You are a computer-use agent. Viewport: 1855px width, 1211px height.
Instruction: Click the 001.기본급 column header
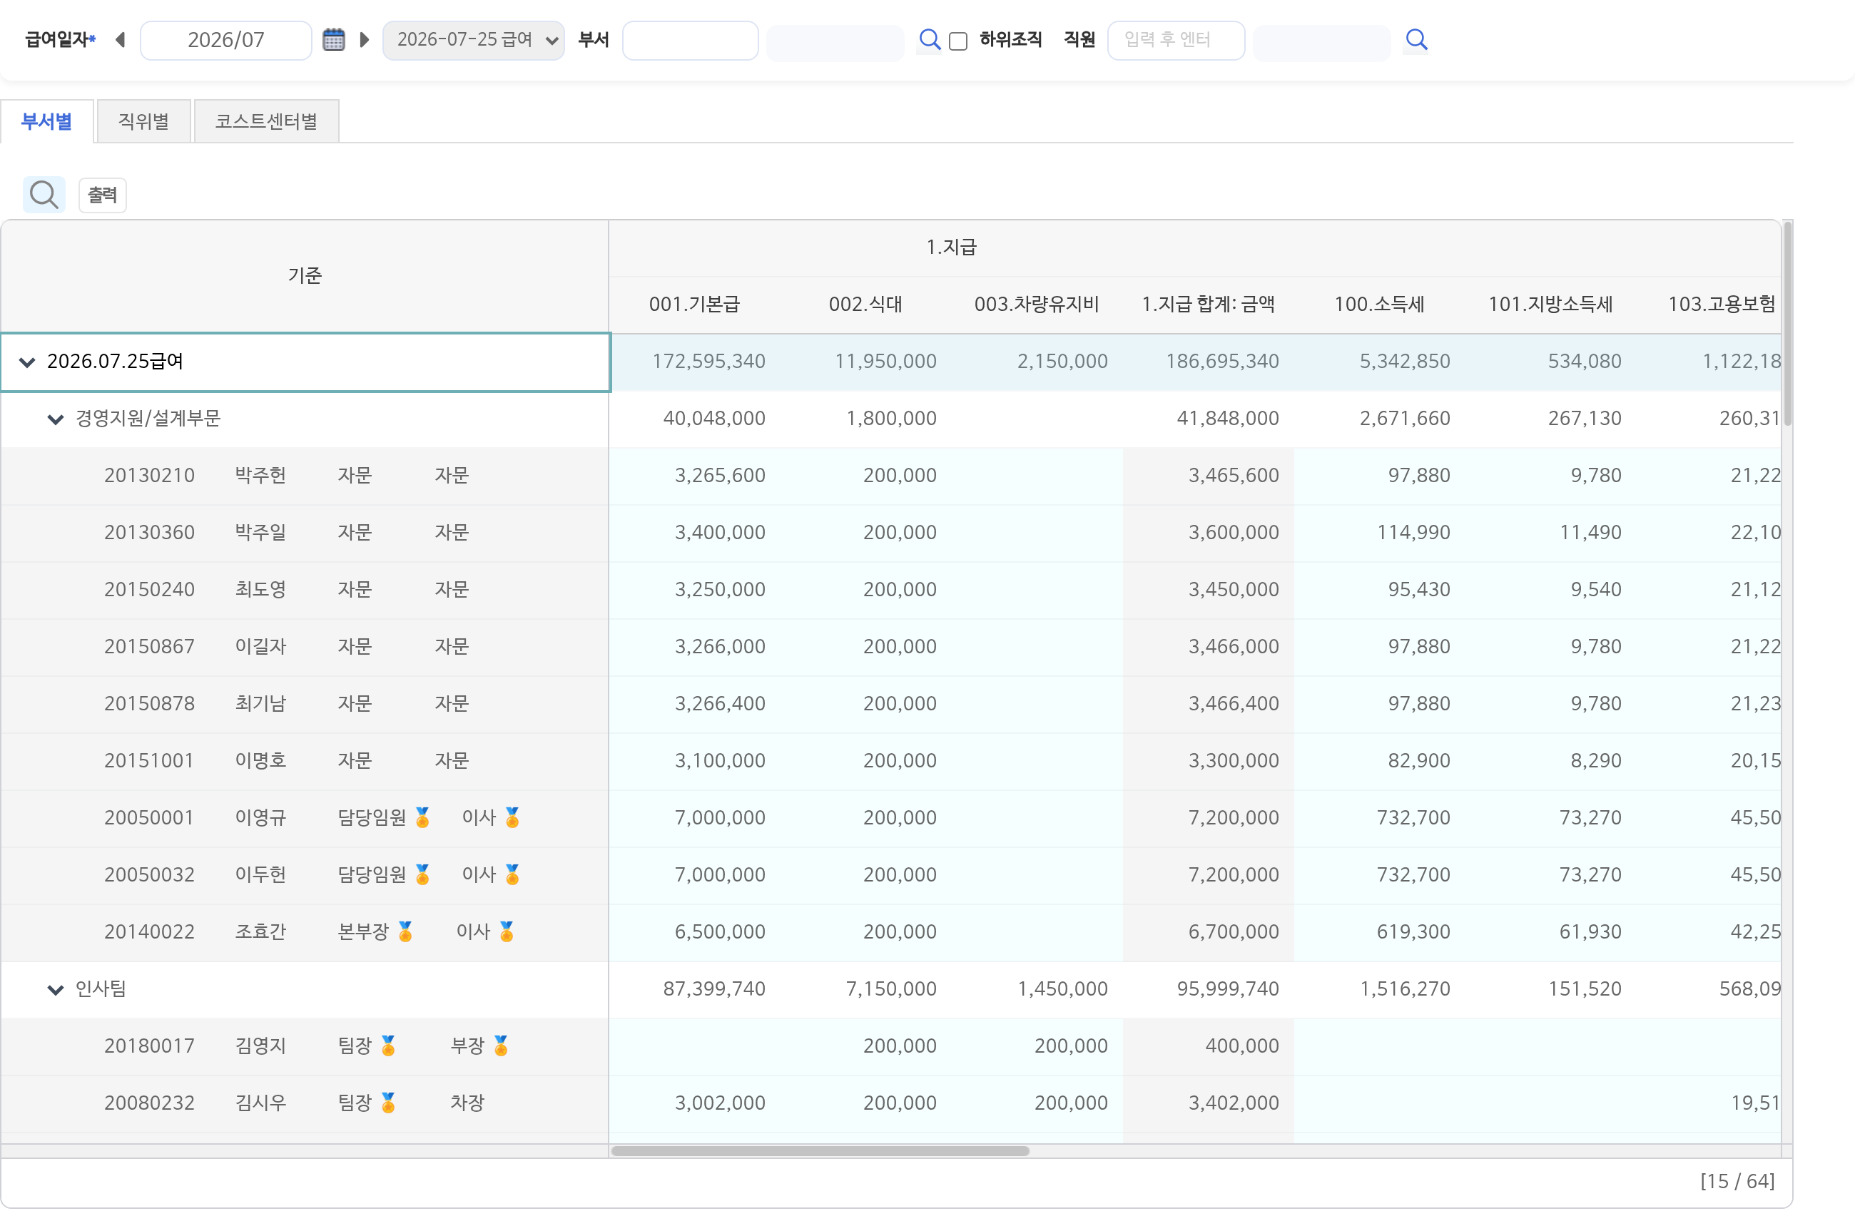click(x=694, y=304)
